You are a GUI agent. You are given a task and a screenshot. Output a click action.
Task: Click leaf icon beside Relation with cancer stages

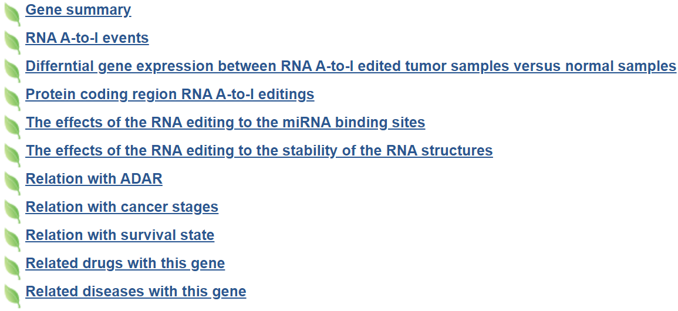click(x=12, y=211)
